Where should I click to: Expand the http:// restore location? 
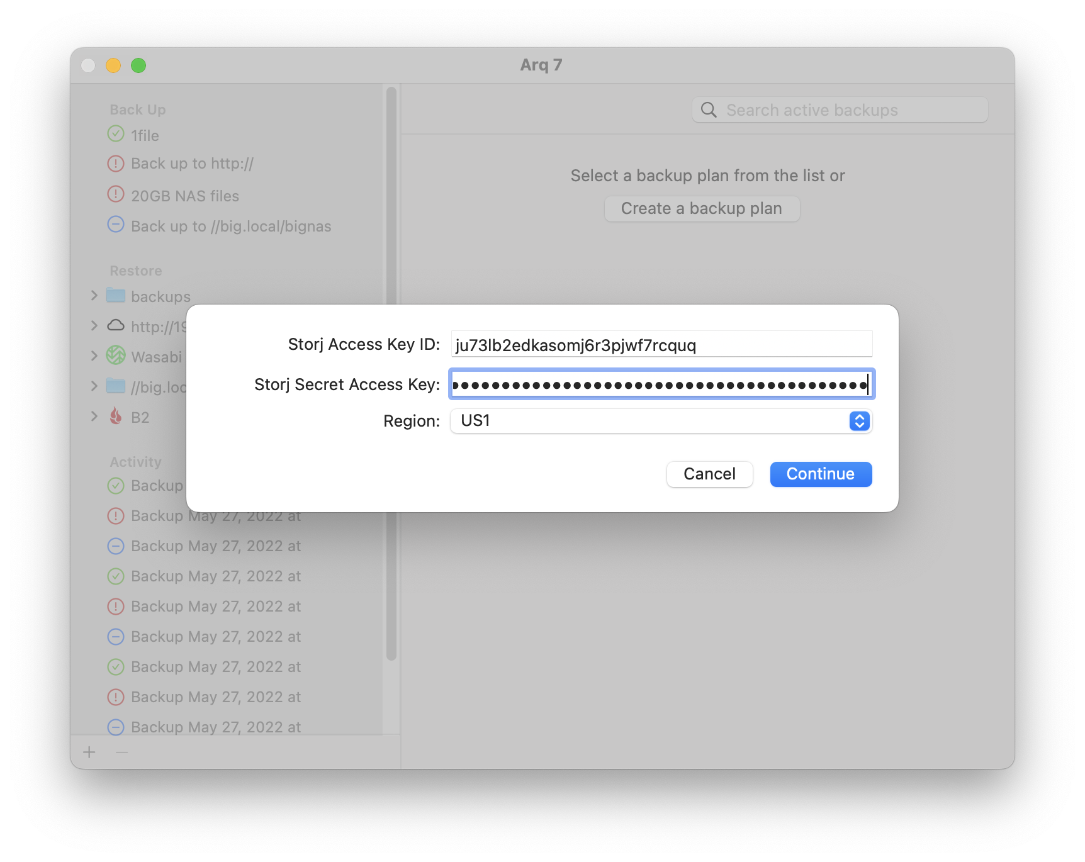click(94, 325)
